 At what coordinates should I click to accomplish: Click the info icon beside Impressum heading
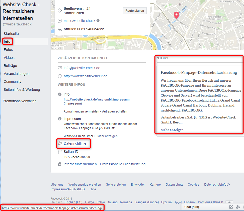(x=60, y=119)
